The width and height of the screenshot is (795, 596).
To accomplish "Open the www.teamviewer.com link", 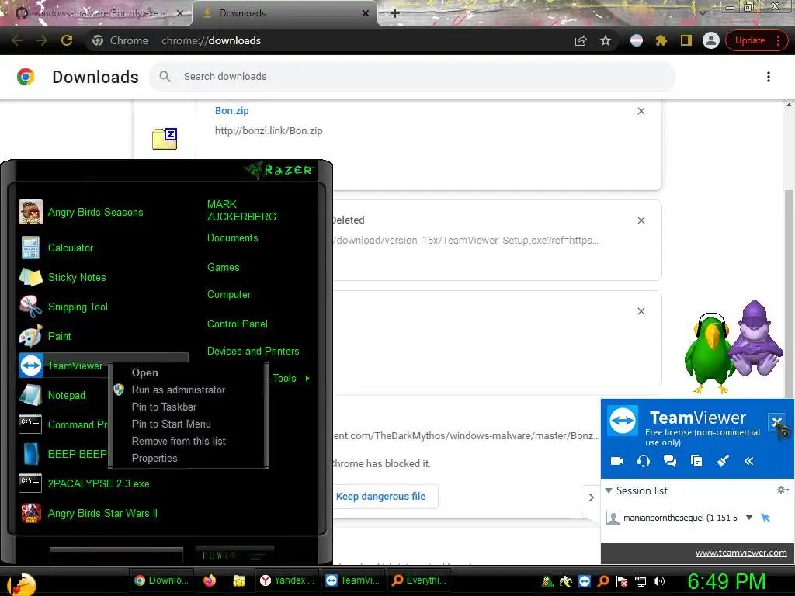I will (x=741, y=553).
